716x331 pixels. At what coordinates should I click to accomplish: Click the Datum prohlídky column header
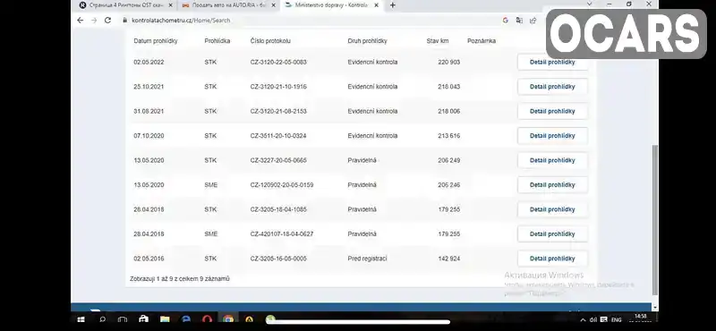tap(155, 40)
